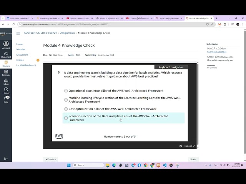
Task: Switch to Channel content YouTube tab
Action: coord(80,18)
